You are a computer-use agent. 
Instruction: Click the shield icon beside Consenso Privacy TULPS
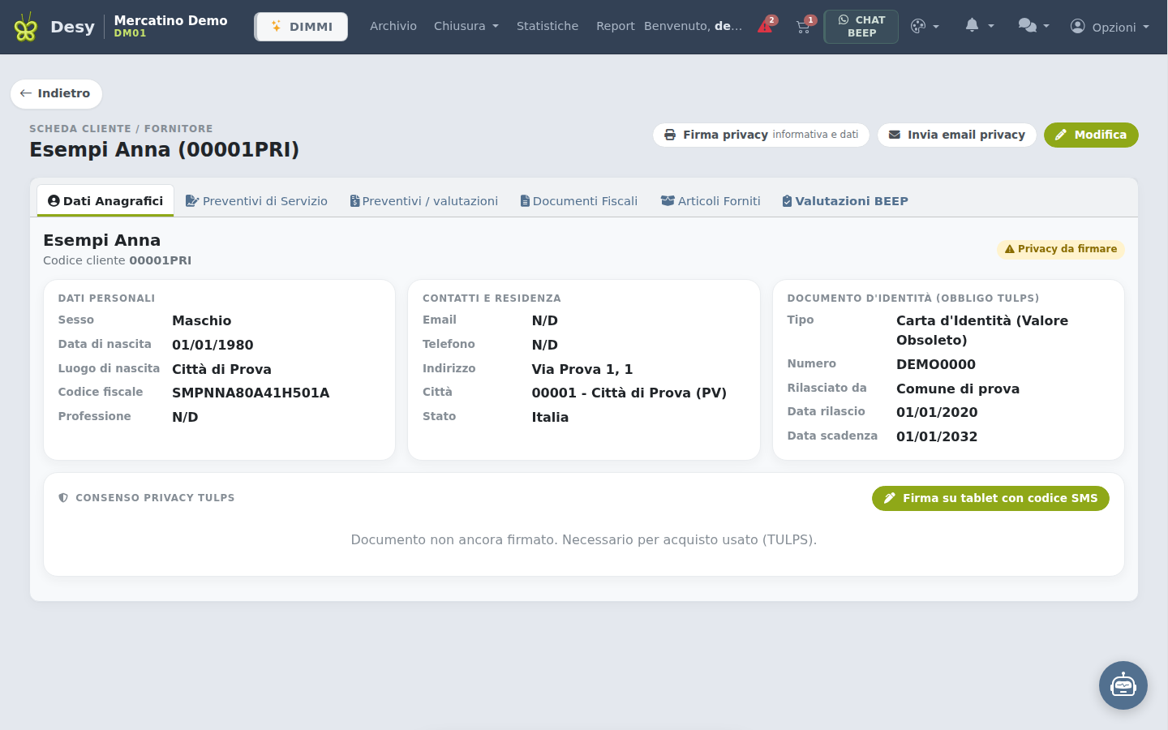pos(63,498)
